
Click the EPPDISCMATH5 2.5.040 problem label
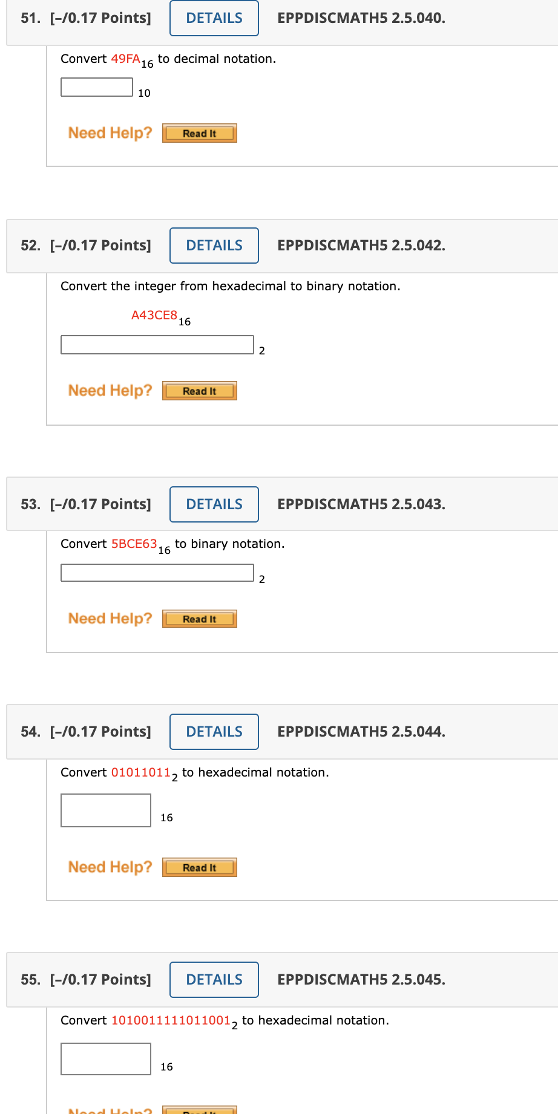[361, 18]
